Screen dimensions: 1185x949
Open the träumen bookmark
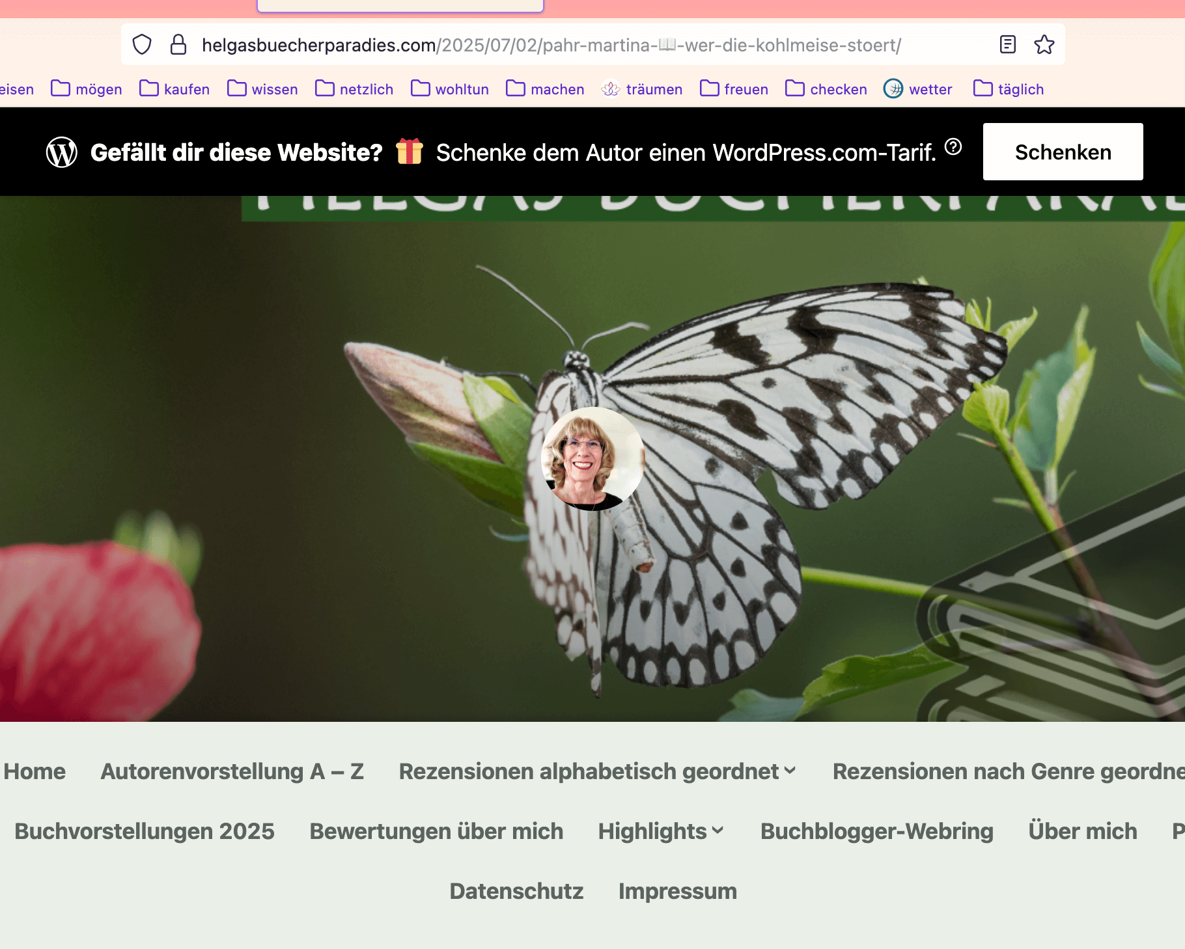click(642, 89)
